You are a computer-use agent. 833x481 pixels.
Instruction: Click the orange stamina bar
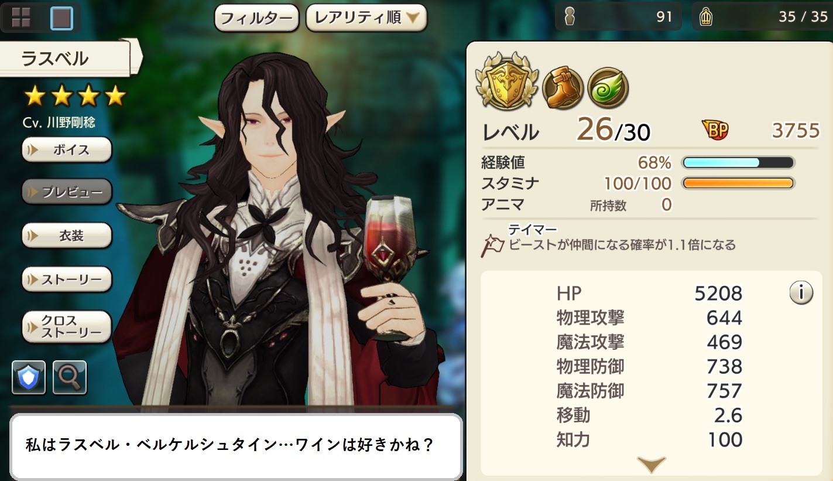pyautogui.click(x=738, y=183)
